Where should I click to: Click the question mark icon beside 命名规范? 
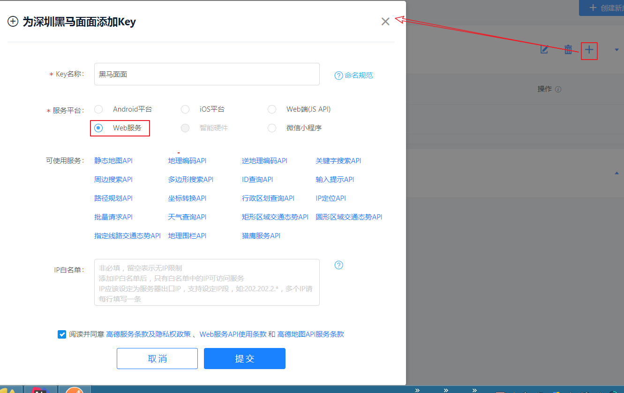tap(338, 76)
